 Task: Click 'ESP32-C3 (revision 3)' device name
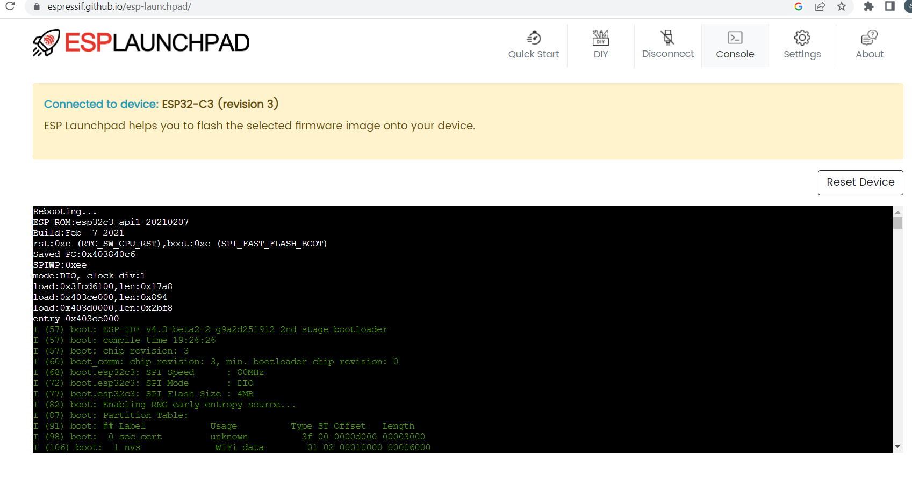[220, 104]
